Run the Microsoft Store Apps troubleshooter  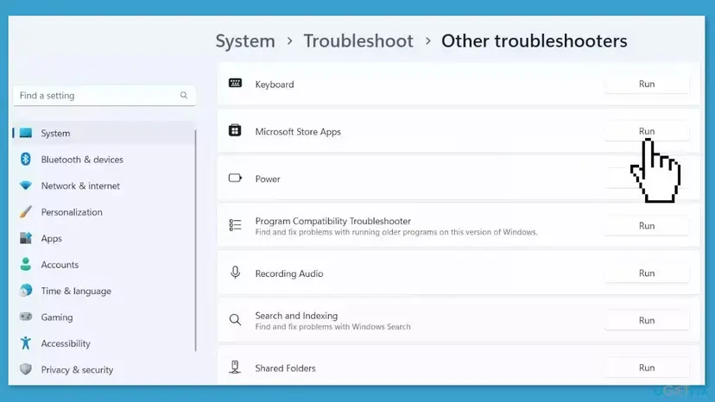647,131
